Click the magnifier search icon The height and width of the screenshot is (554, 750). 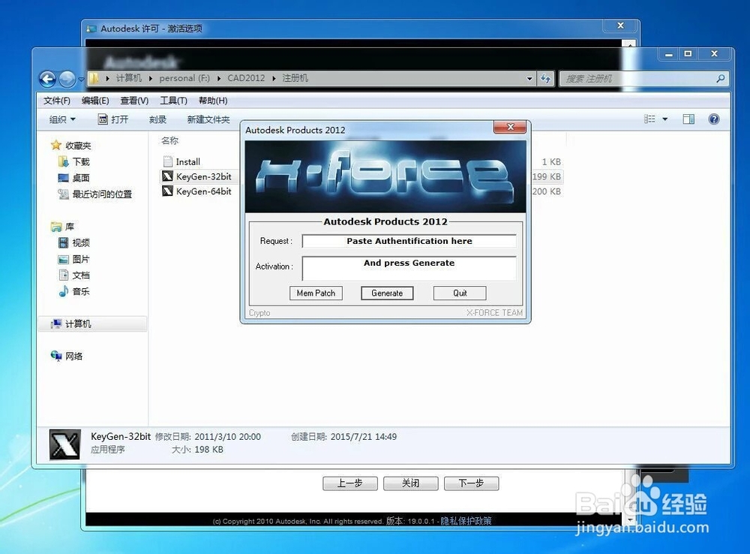point(720,79)
